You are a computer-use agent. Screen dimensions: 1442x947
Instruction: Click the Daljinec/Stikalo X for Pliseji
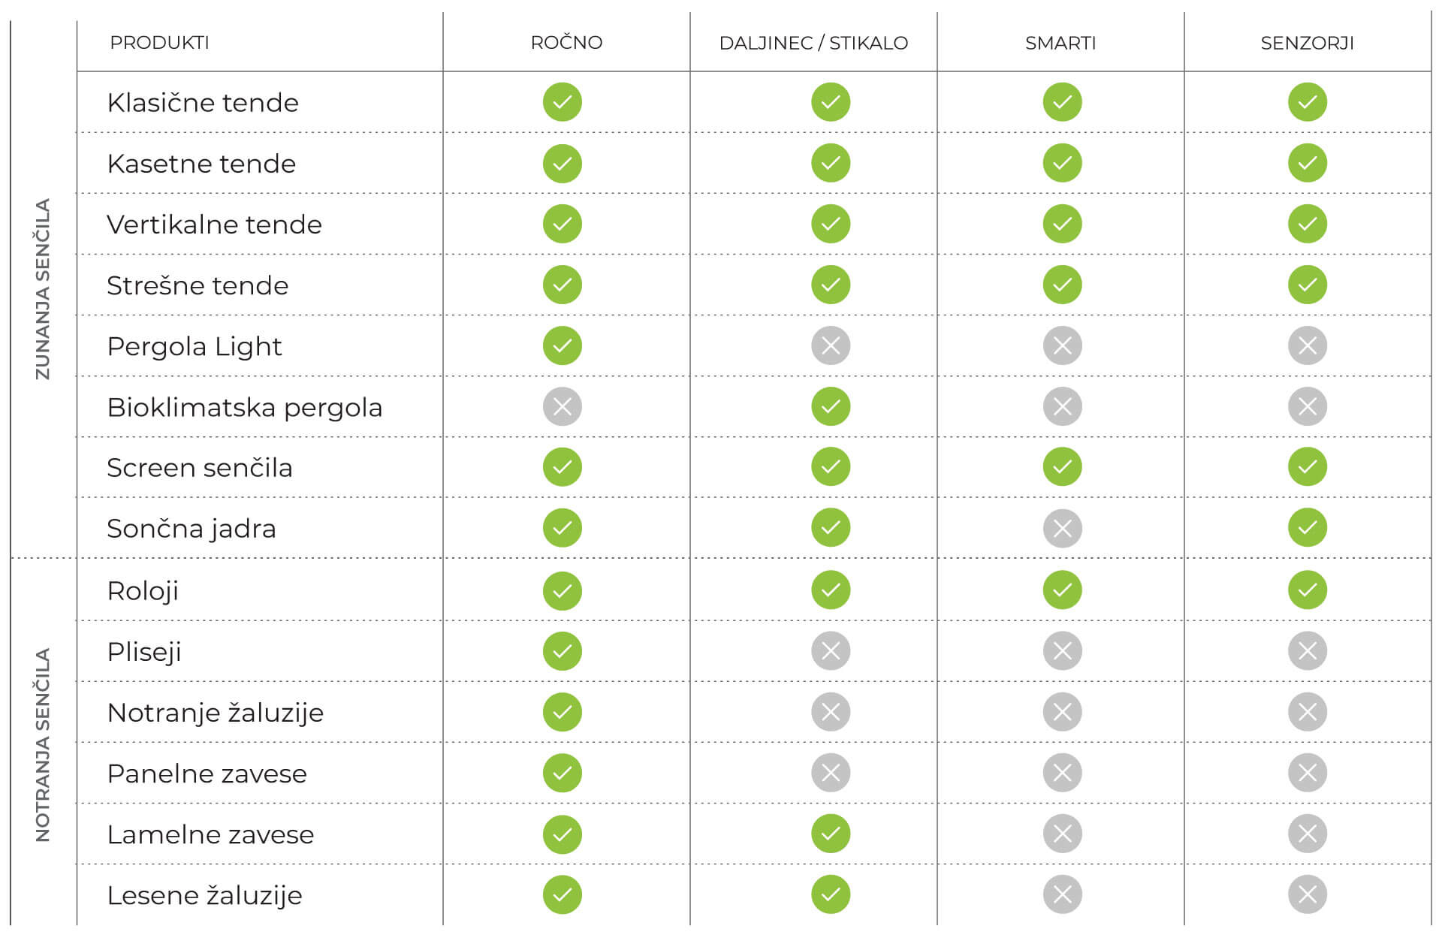pos(830,651)
